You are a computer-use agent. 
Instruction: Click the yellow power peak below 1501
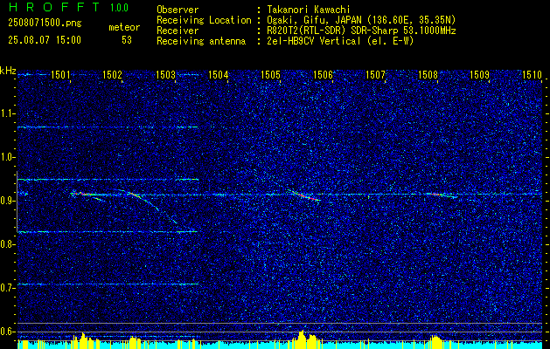[83, 340]
